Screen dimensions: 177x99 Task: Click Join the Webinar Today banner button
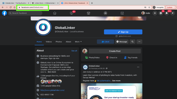(x=114, y=91)
